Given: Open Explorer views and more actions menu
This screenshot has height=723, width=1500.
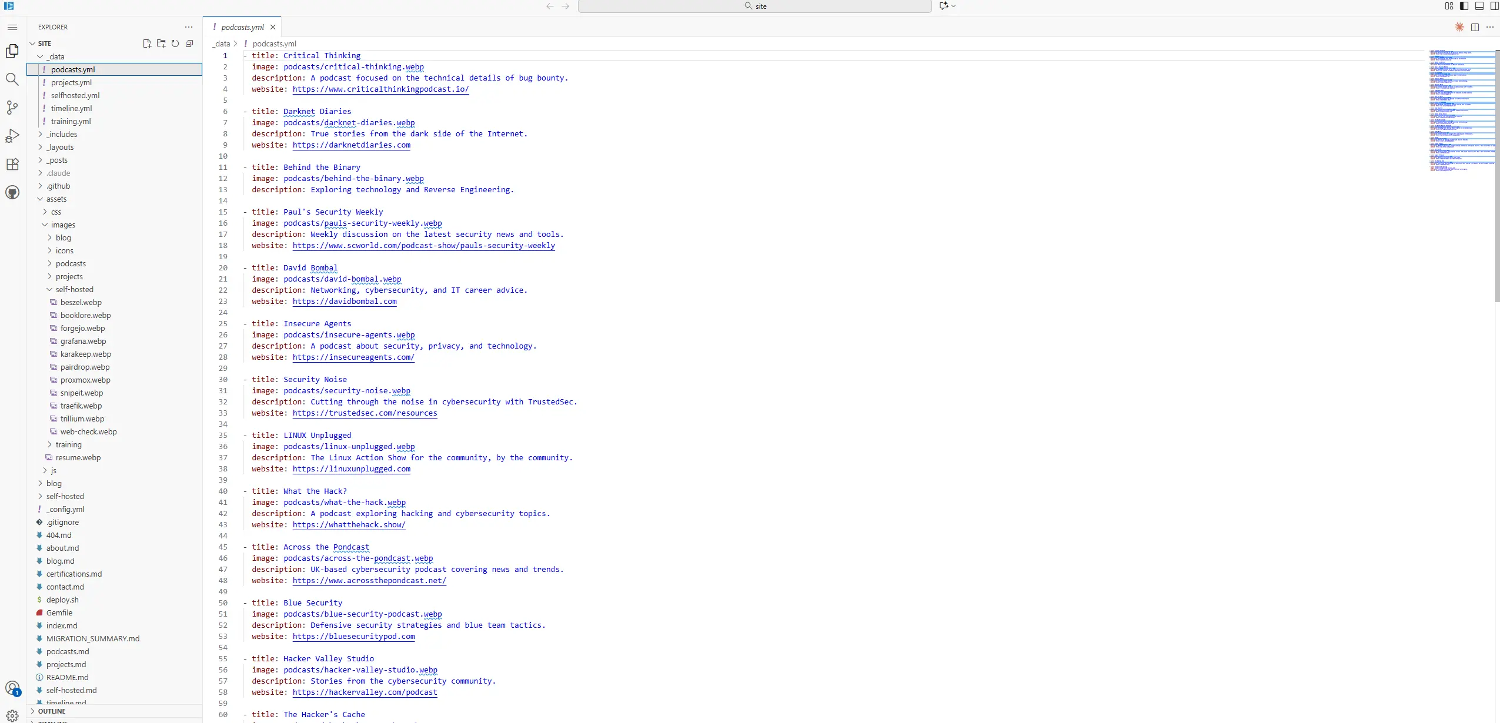Looking at the screenshot, I should [x=188, y=27].
